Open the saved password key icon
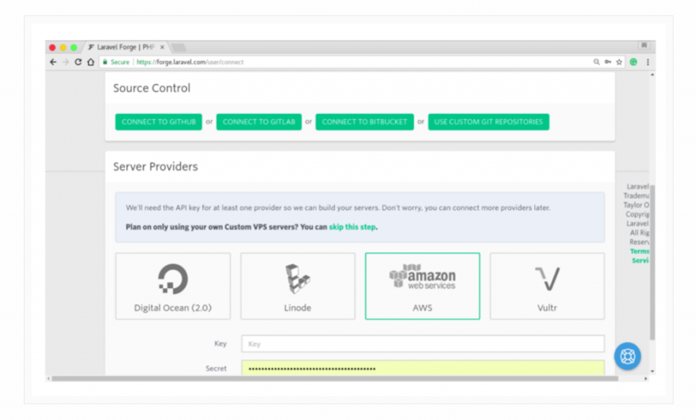Screen dimensions: 696x420 (608, 62)
